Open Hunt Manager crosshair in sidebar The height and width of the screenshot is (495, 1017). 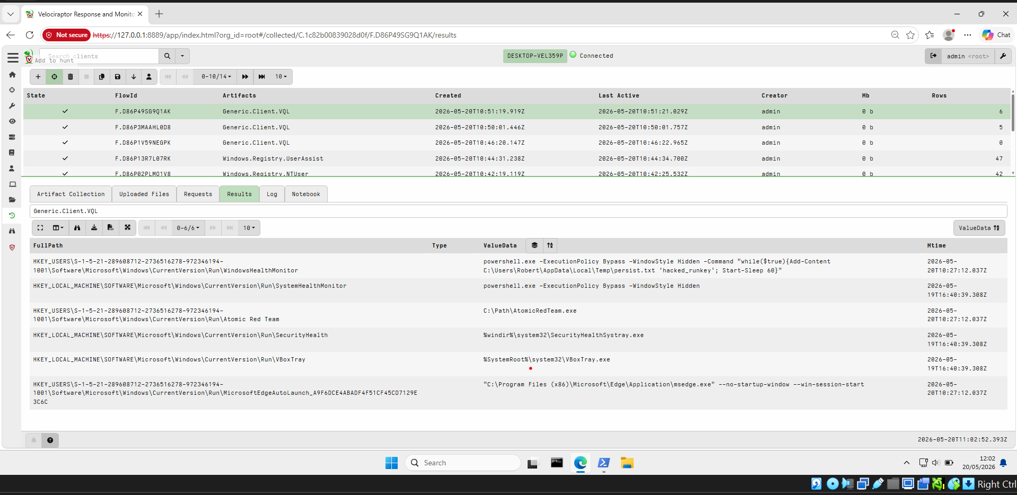(12, 90)
